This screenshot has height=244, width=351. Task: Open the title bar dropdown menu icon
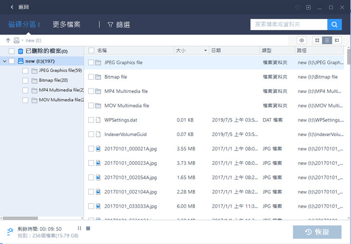(309, 7)
